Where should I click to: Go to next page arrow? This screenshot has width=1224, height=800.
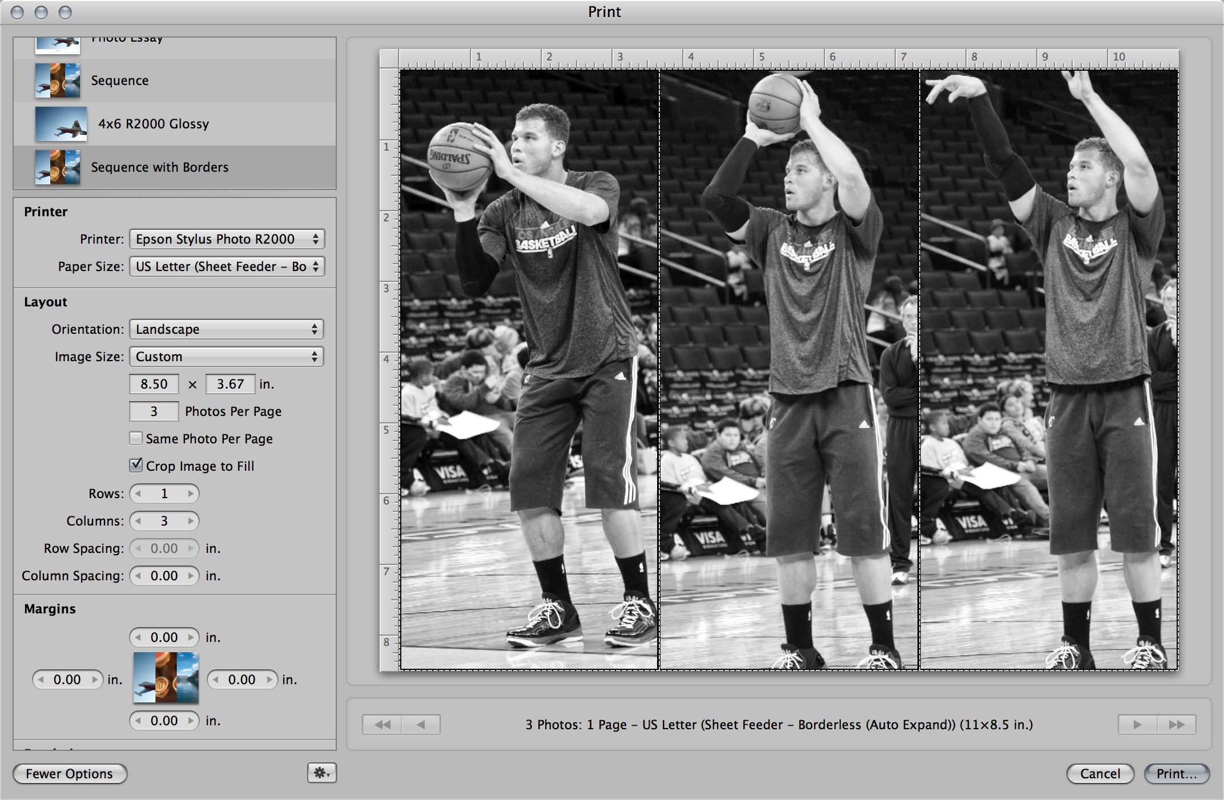pyautogui.click(x=1137, y=725)
